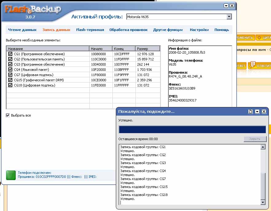Click the 'Закрыть' button in progress dialog
The width and height of the screenshot is (271, 211).
click(255, 139)
